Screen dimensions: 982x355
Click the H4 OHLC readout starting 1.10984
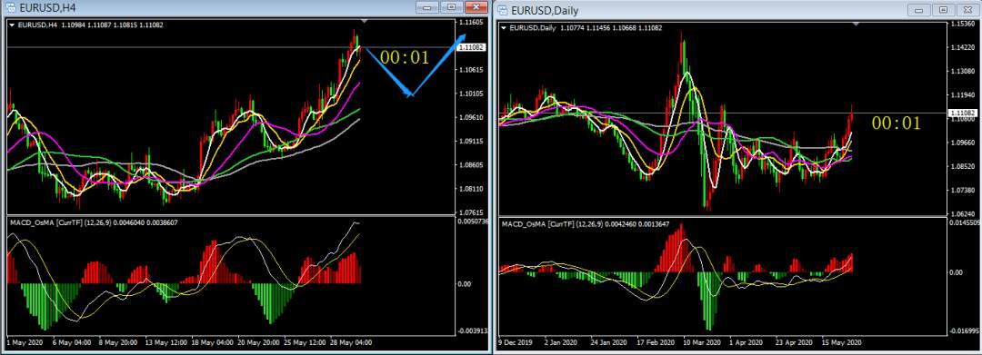click(x=113, y=25)
